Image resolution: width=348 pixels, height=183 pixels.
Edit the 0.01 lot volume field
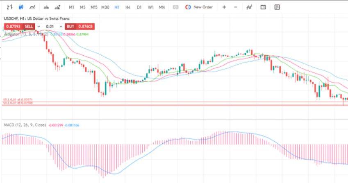click(x=50, y=27)
